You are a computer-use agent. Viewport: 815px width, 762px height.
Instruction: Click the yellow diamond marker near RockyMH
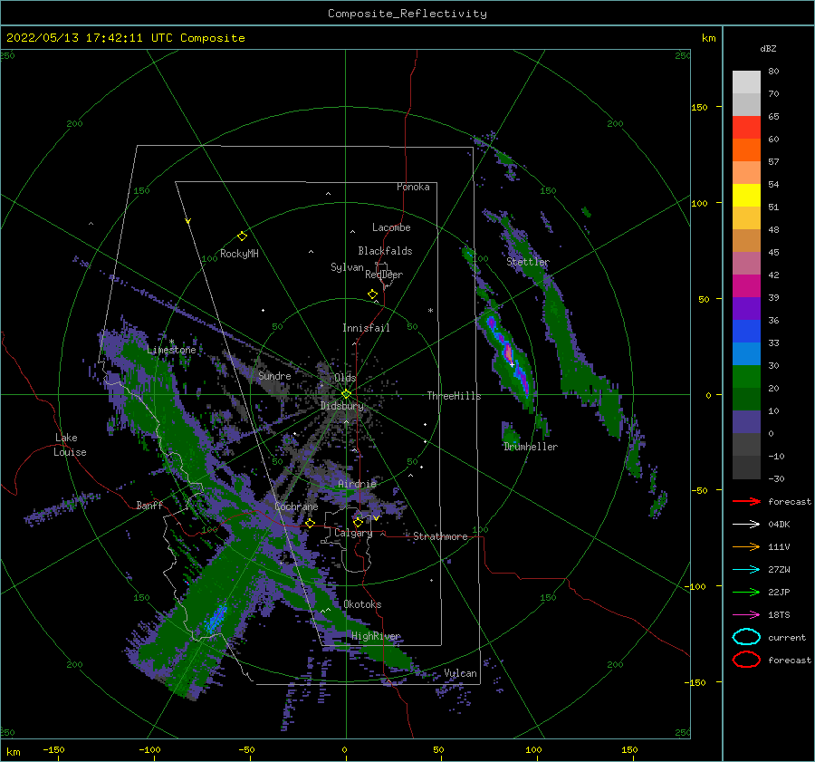click(242, 236)
